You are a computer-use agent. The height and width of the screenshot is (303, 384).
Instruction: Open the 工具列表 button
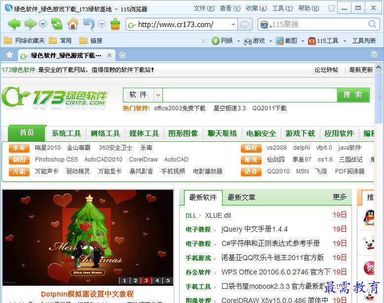pos(364,41)
